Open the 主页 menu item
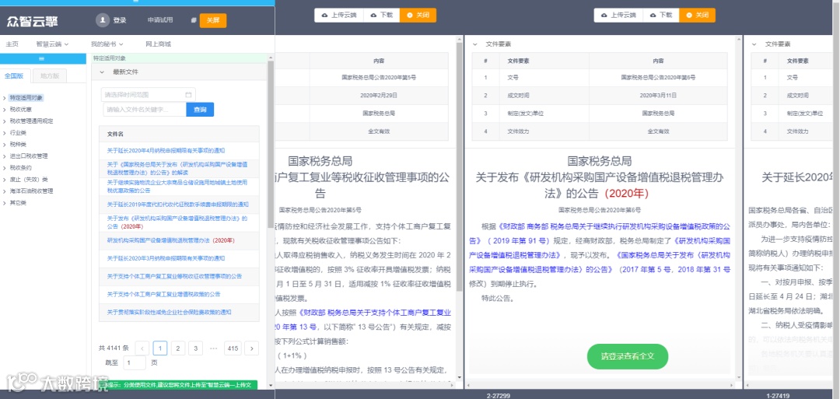 tap(12, 44)
